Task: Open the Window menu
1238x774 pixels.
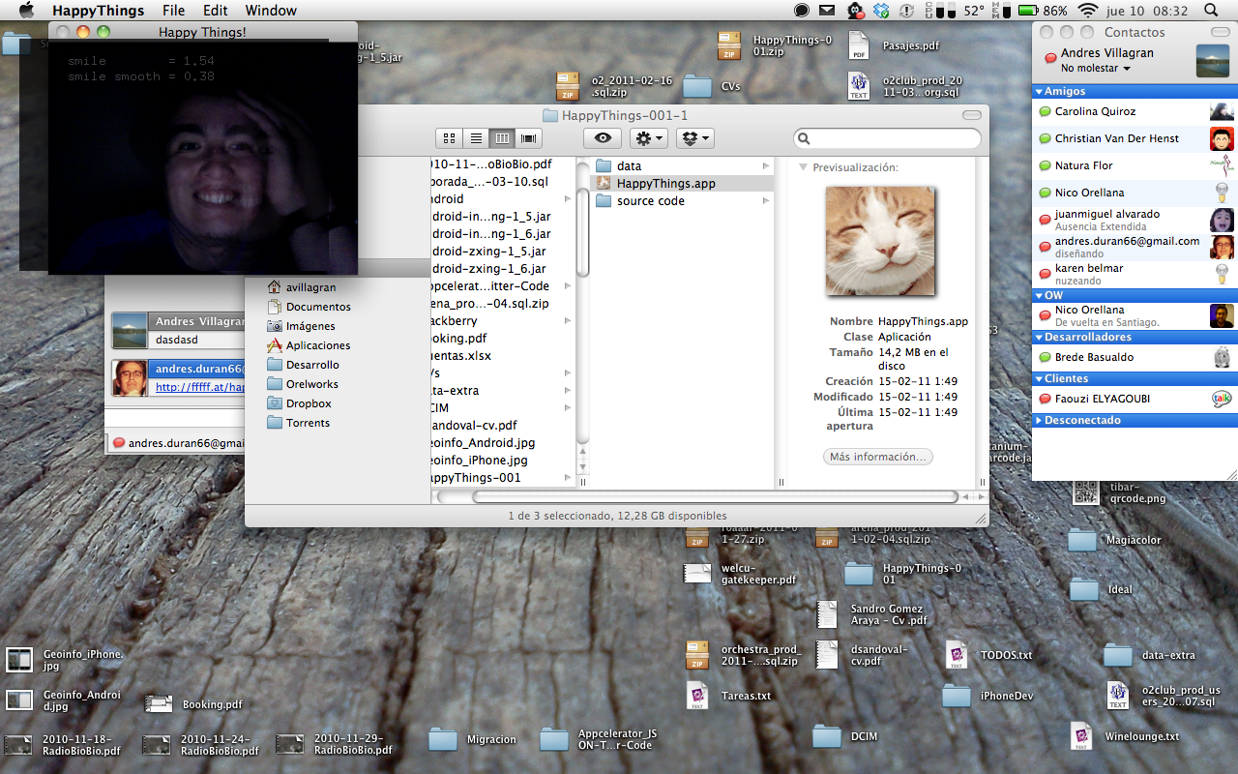Action: pos(271,11)
